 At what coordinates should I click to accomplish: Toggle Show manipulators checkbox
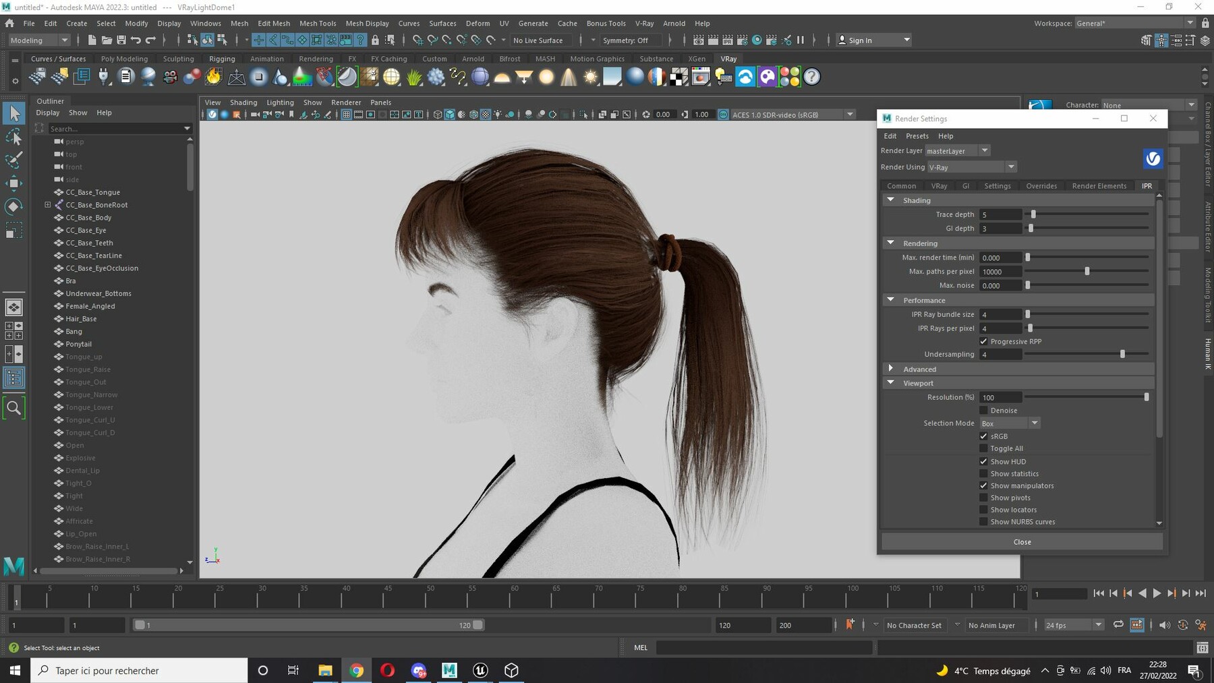click(x=983, y=485)
